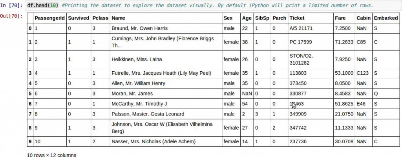Click the Cabin column header

[x=363, y=18]
